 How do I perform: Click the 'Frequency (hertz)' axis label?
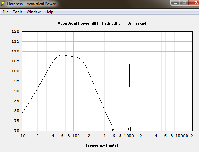(102, 145)
